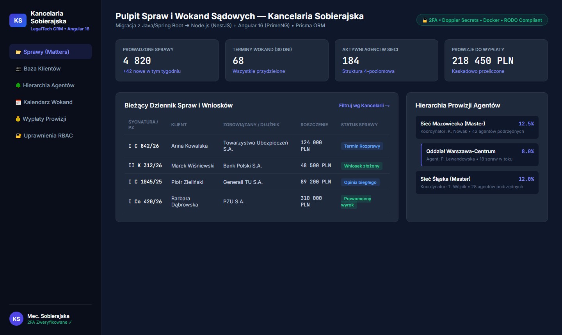Click +42 nowe w tym tygodniu text

click(x=152, y=71)
